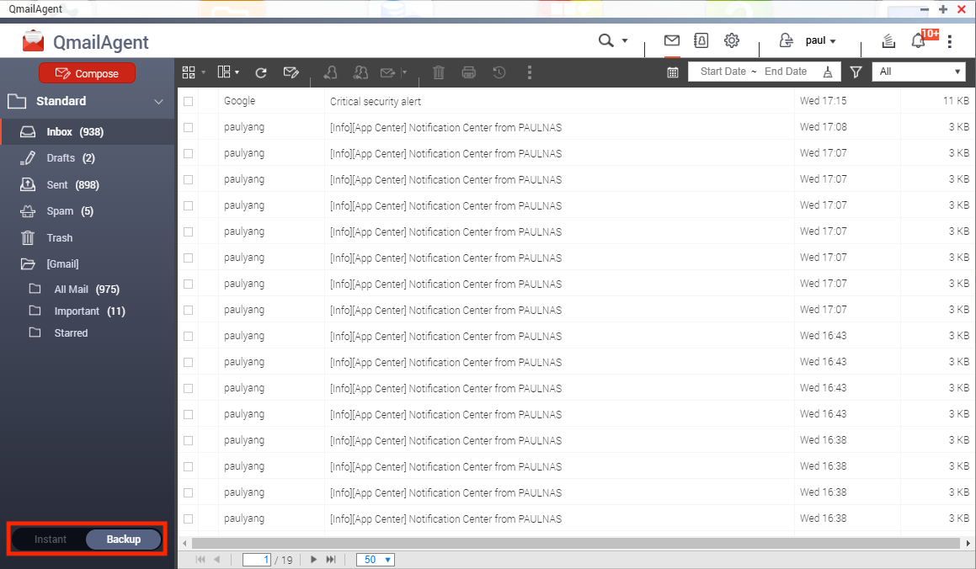The width and height of the screenshot is (976, 569).
Task: Switch backup mode to Instant
Action: 50,539
